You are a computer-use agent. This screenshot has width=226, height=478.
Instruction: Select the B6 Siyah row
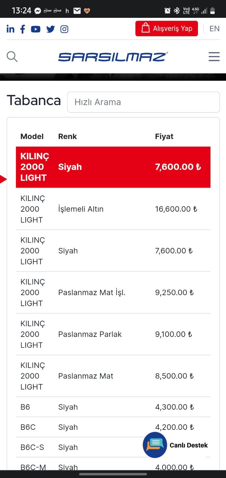[x=113, y=407]
